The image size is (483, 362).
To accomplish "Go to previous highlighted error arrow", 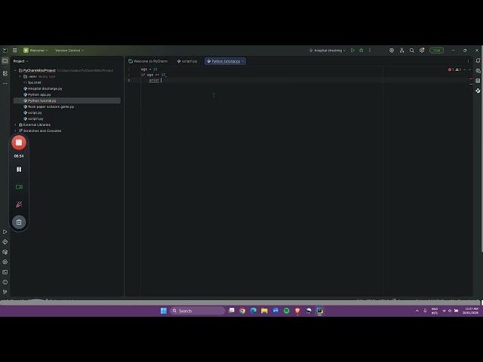I will (465, 69).
